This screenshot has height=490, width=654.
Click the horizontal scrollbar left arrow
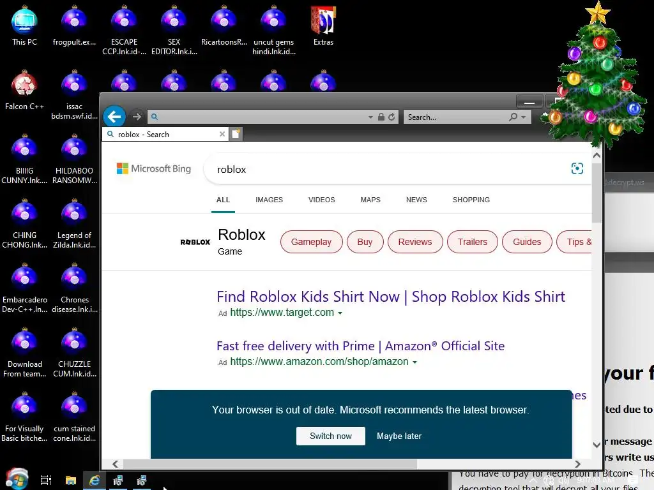coord(115,464)
